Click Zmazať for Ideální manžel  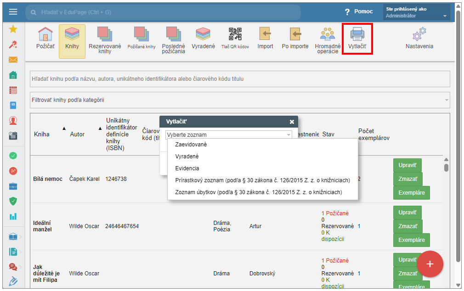coord(407,226)
